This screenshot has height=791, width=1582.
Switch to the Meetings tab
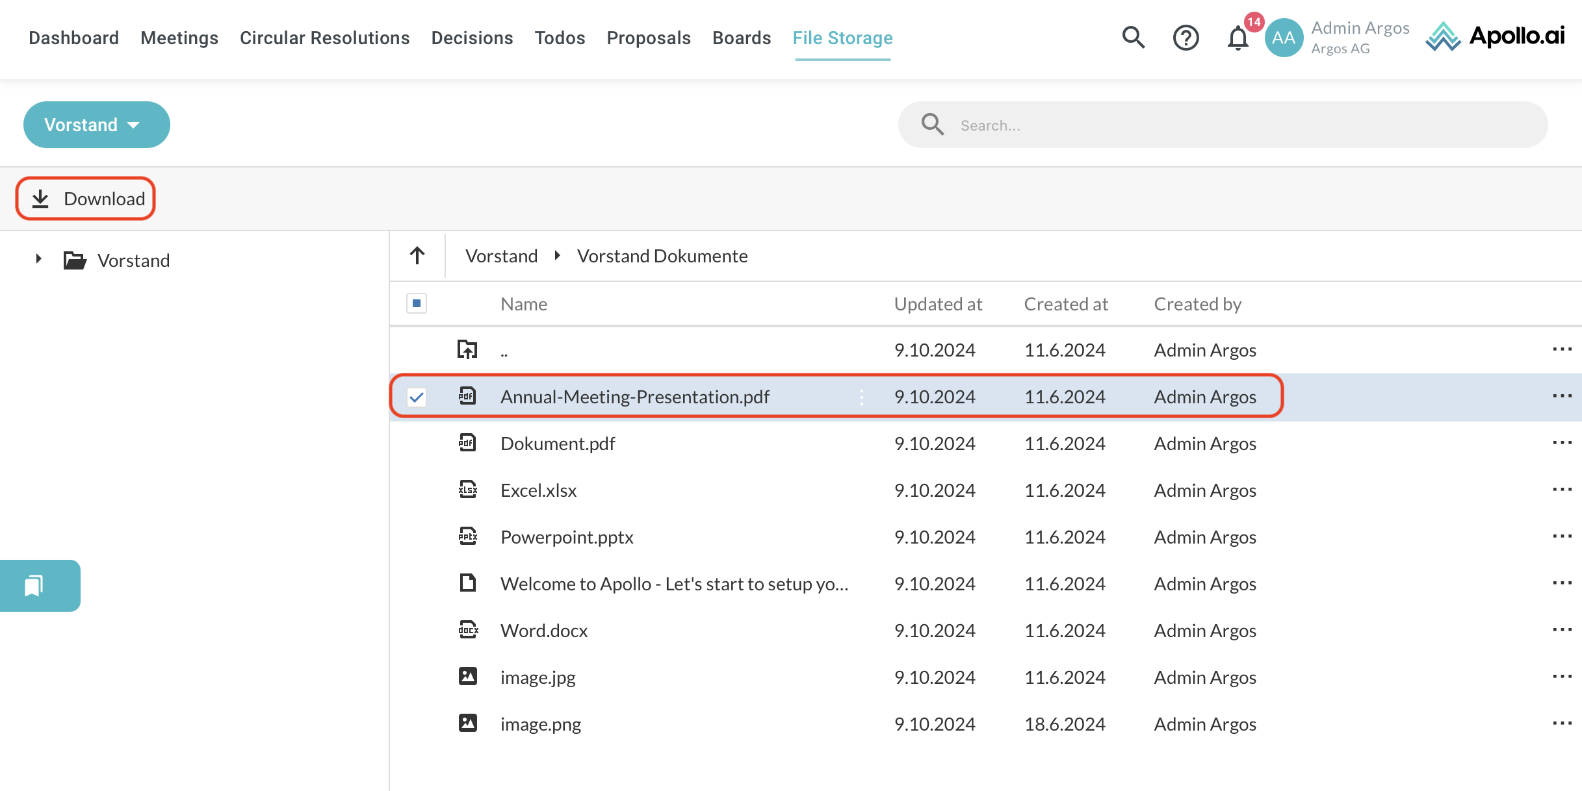pos(179,38)
